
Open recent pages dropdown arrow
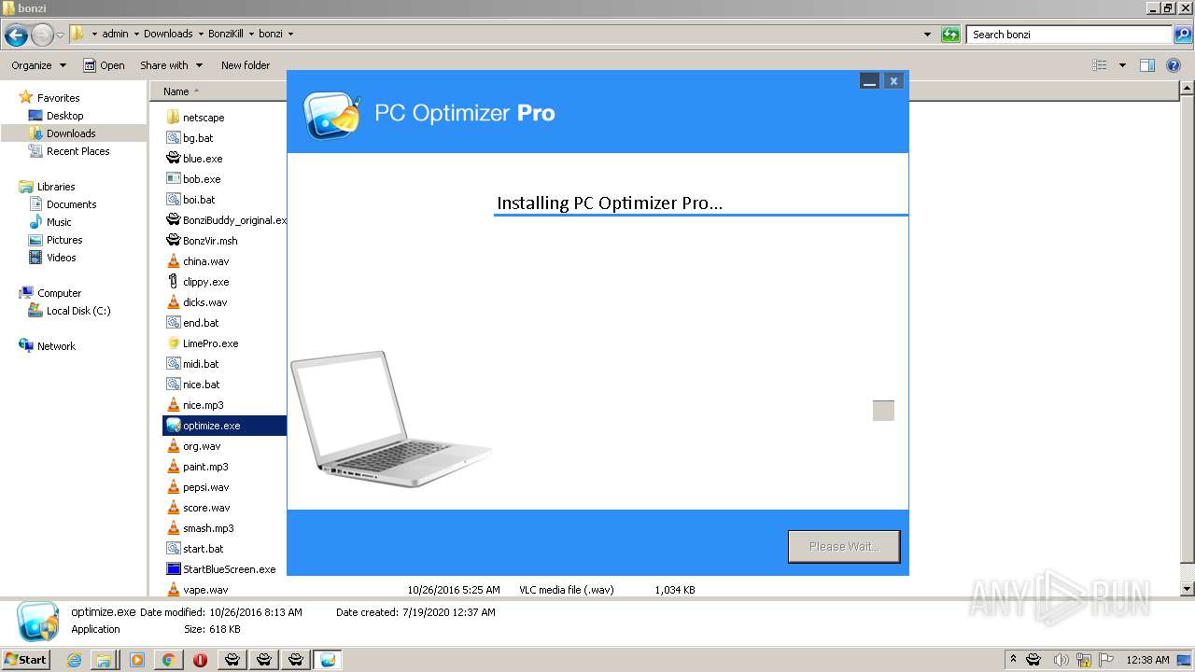pyautogui.click(x=61, y=35)
